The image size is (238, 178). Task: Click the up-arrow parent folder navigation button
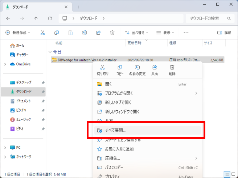(x=36, y=18)
